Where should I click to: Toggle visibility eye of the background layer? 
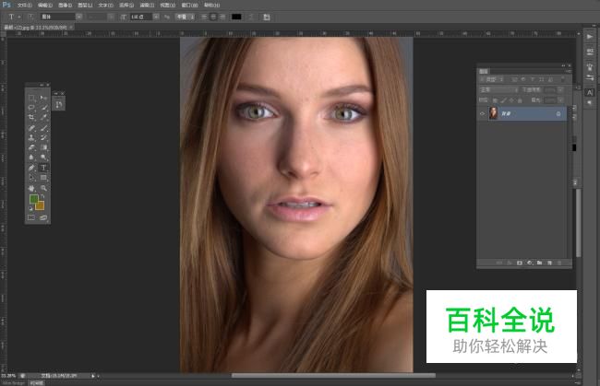tap(483, 113)
